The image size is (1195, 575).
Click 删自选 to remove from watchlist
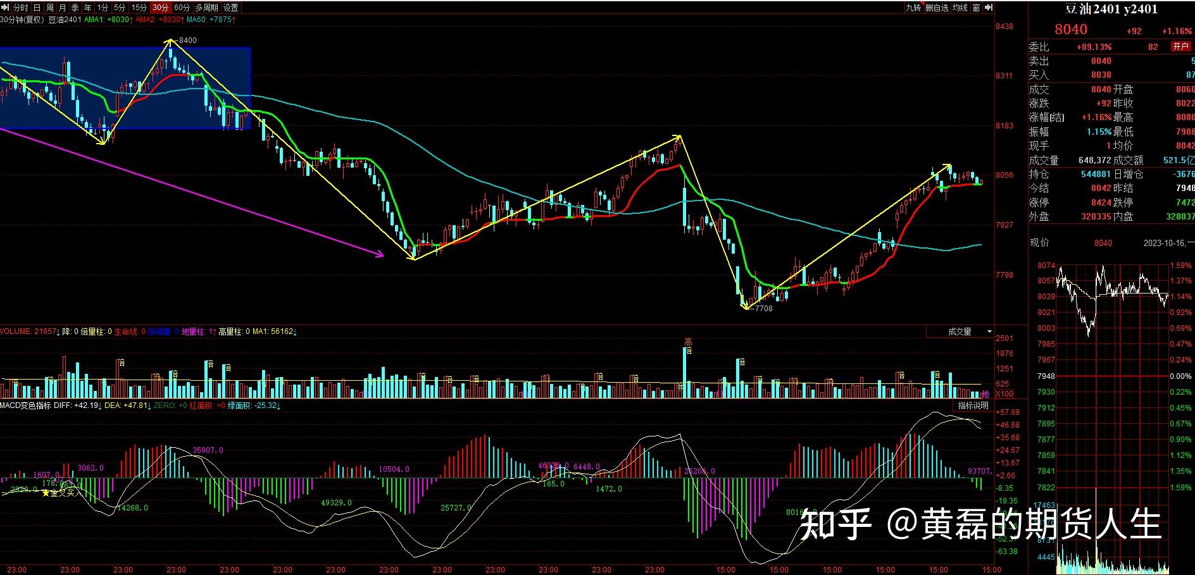coord(937,8)
